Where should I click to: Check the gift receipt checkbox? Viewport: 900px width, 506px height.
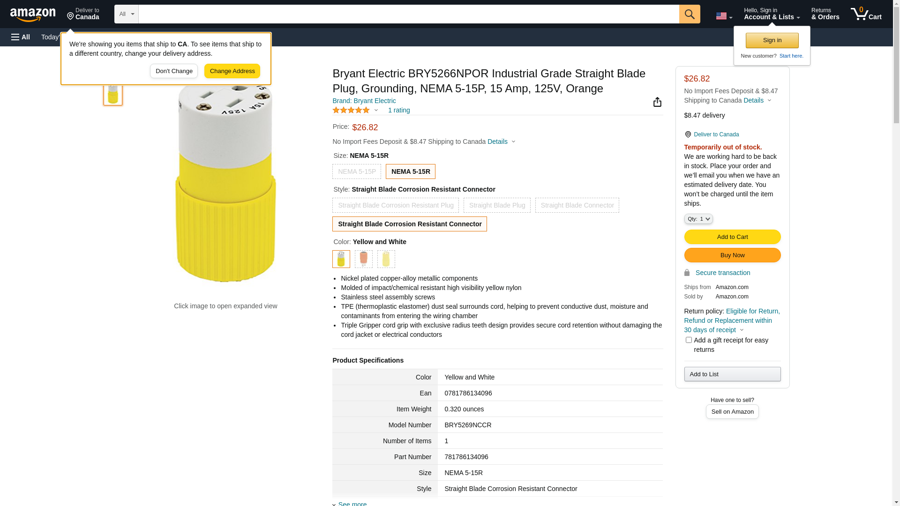tap(688, 340)
